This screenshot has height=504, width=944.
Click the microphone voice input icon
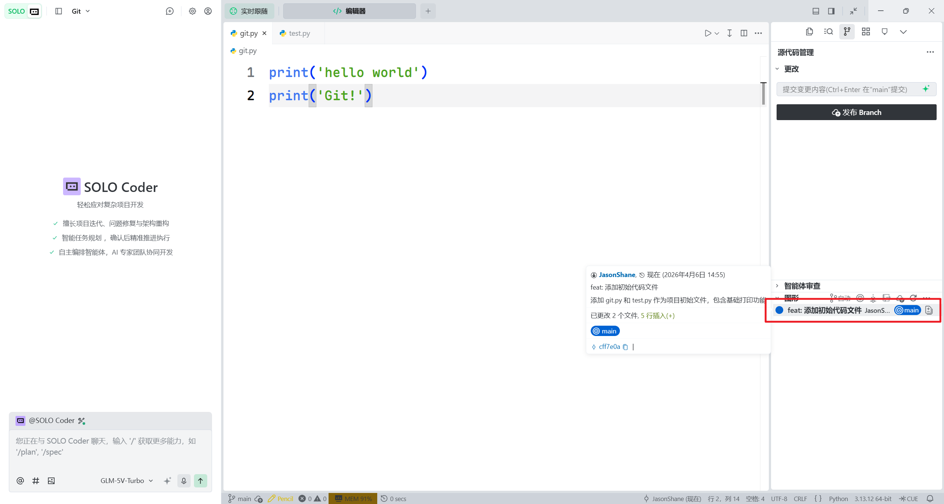[184, 480]
